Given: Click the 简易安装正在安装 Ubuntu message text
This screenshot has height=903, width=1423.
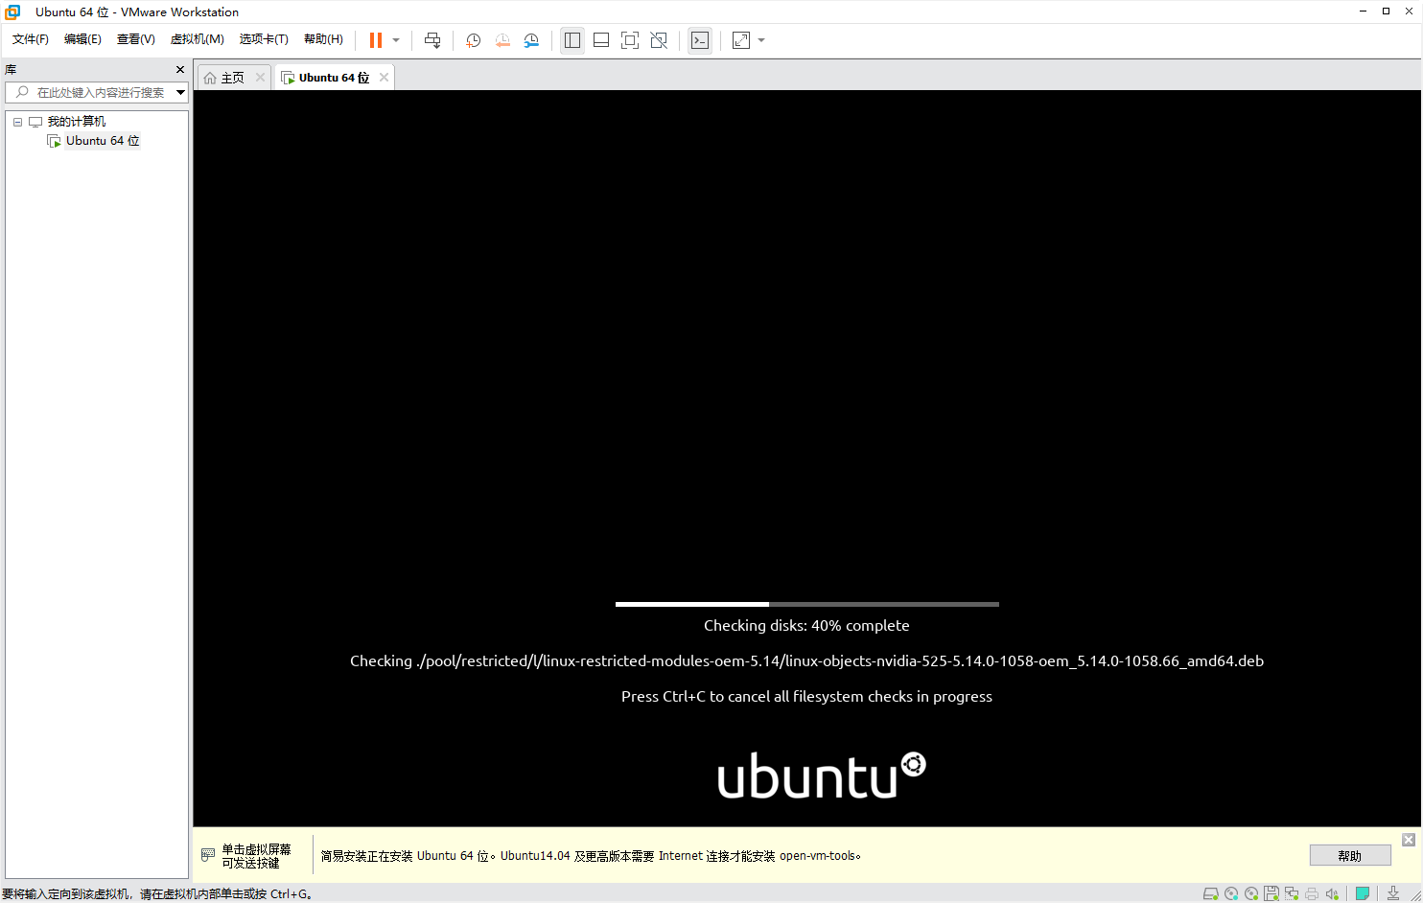Looking at the screenshot, I should [591, 856].
